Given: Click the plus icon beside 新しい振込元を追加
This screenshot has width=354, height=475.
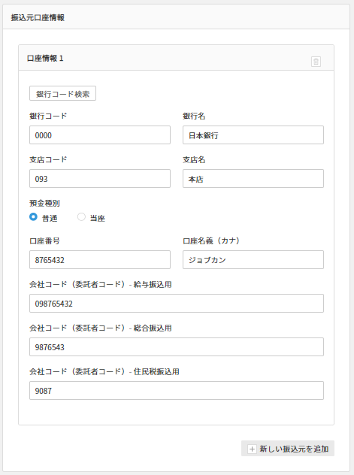Looking at the screenshot, I should point(252,449).
